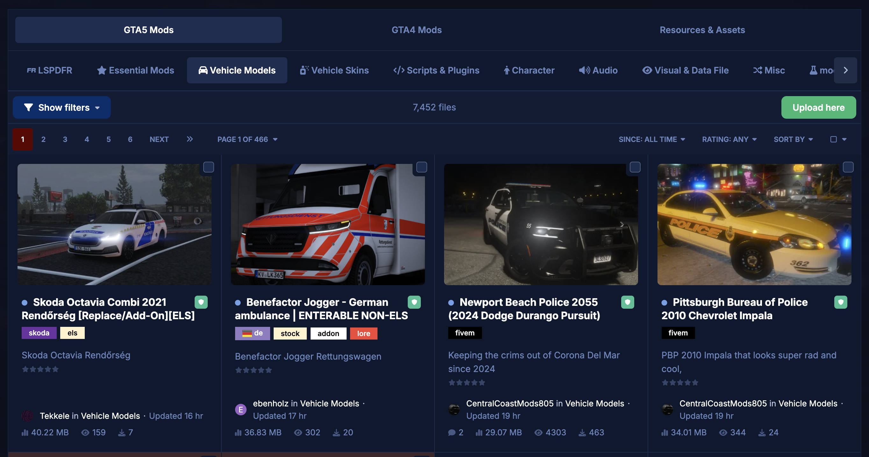Open the SORT BY dropdown
The width and height of the screenshot is (869, 457).
point(793,139)
